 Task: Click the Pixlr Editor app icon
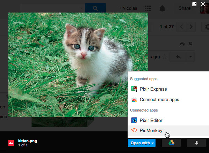pyautogui.click(x=134, y=120)
